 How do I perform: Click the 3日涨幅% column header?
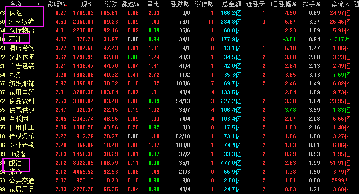point(282,4)
